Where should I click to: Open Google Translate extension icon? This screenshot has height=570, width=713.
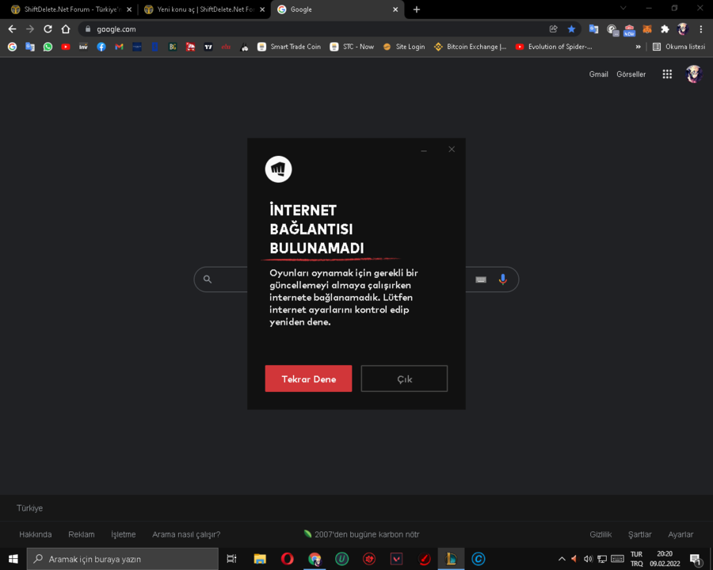pyautogui.click(x=594, y=29)
